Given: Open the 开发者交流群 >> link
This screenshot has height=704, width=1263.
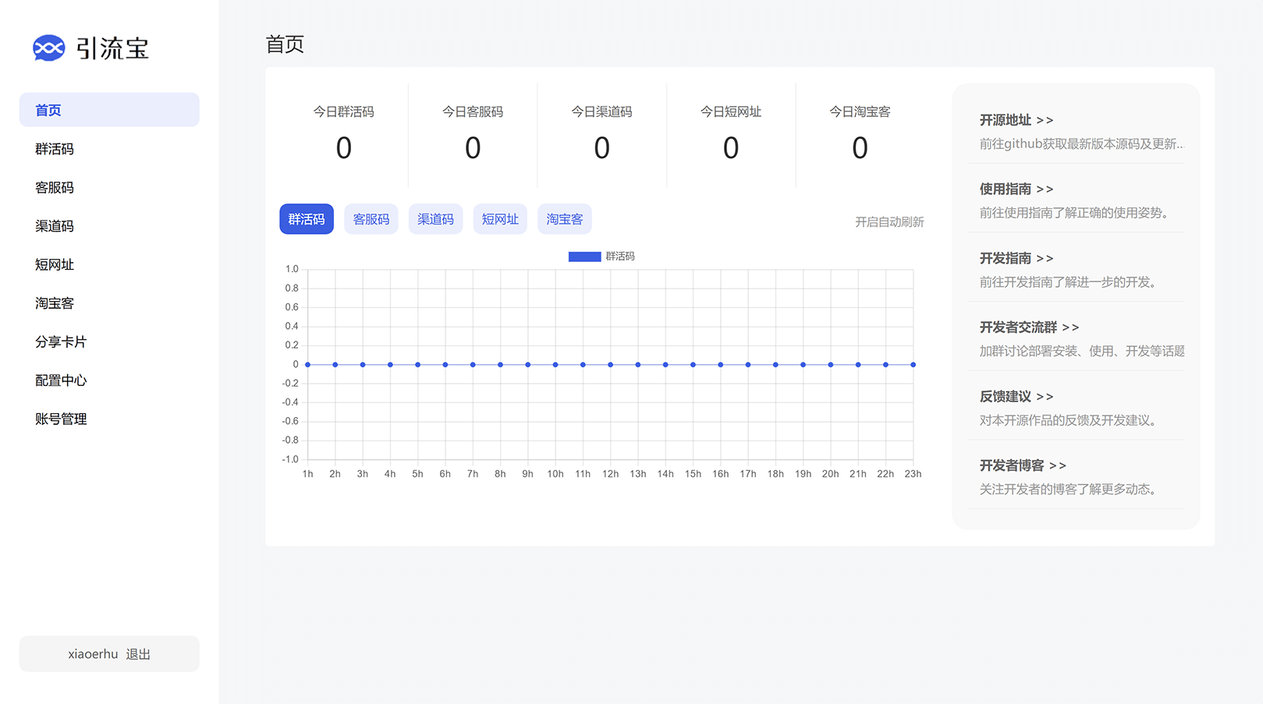Looking at the screenshot, I should pos(1030,327).
